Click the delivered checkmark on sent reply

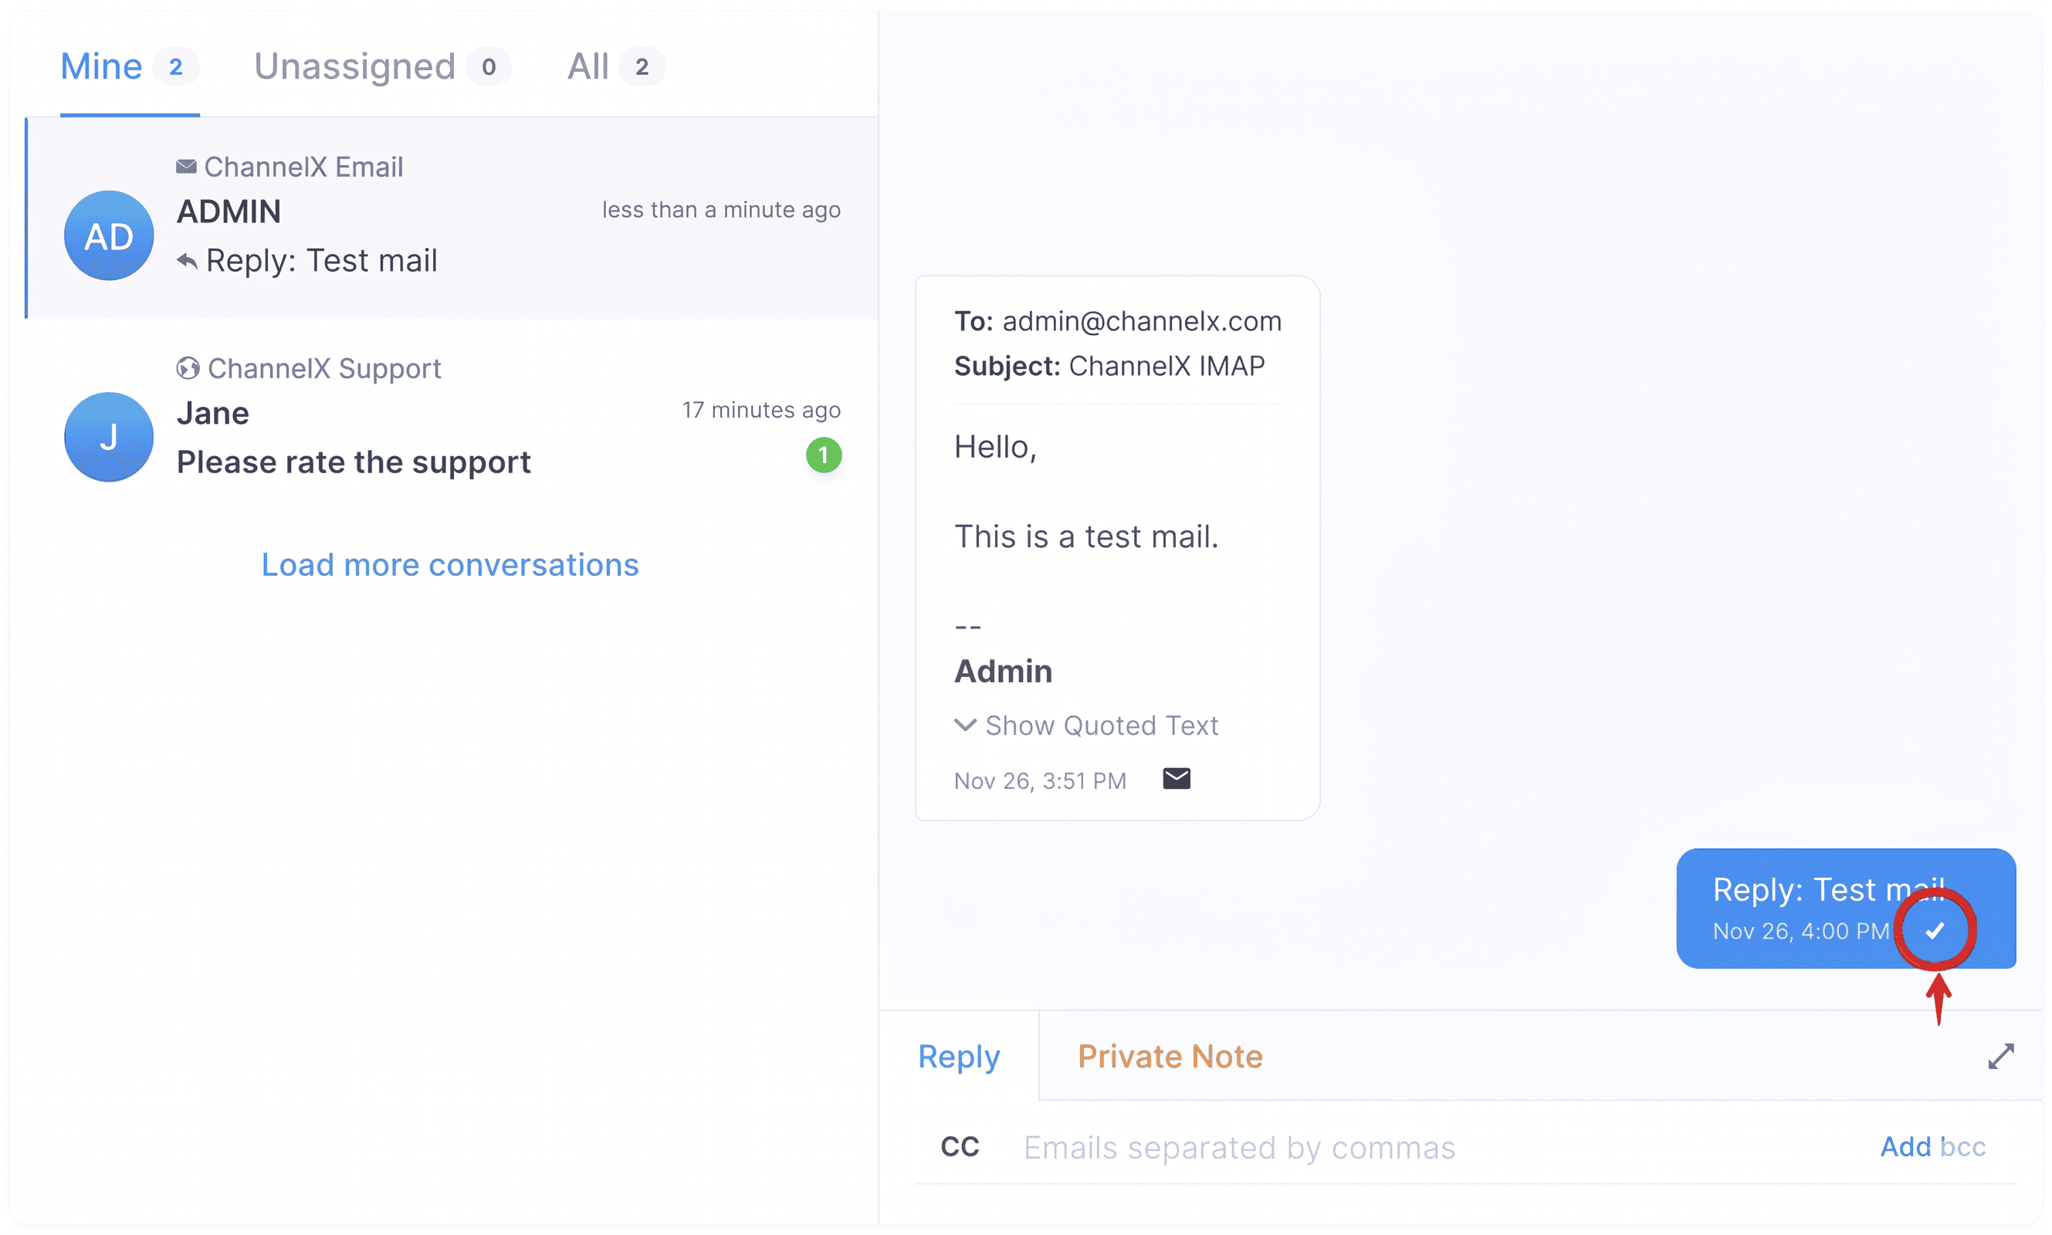(1935, 930)
